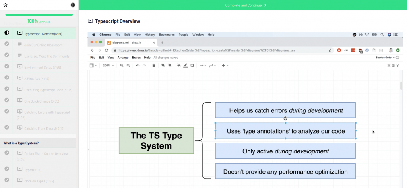Image resolution: width=407 pixels, height=188 pixels.
Task: Delete selection with the trash icon
Action: tap(154, 66)
